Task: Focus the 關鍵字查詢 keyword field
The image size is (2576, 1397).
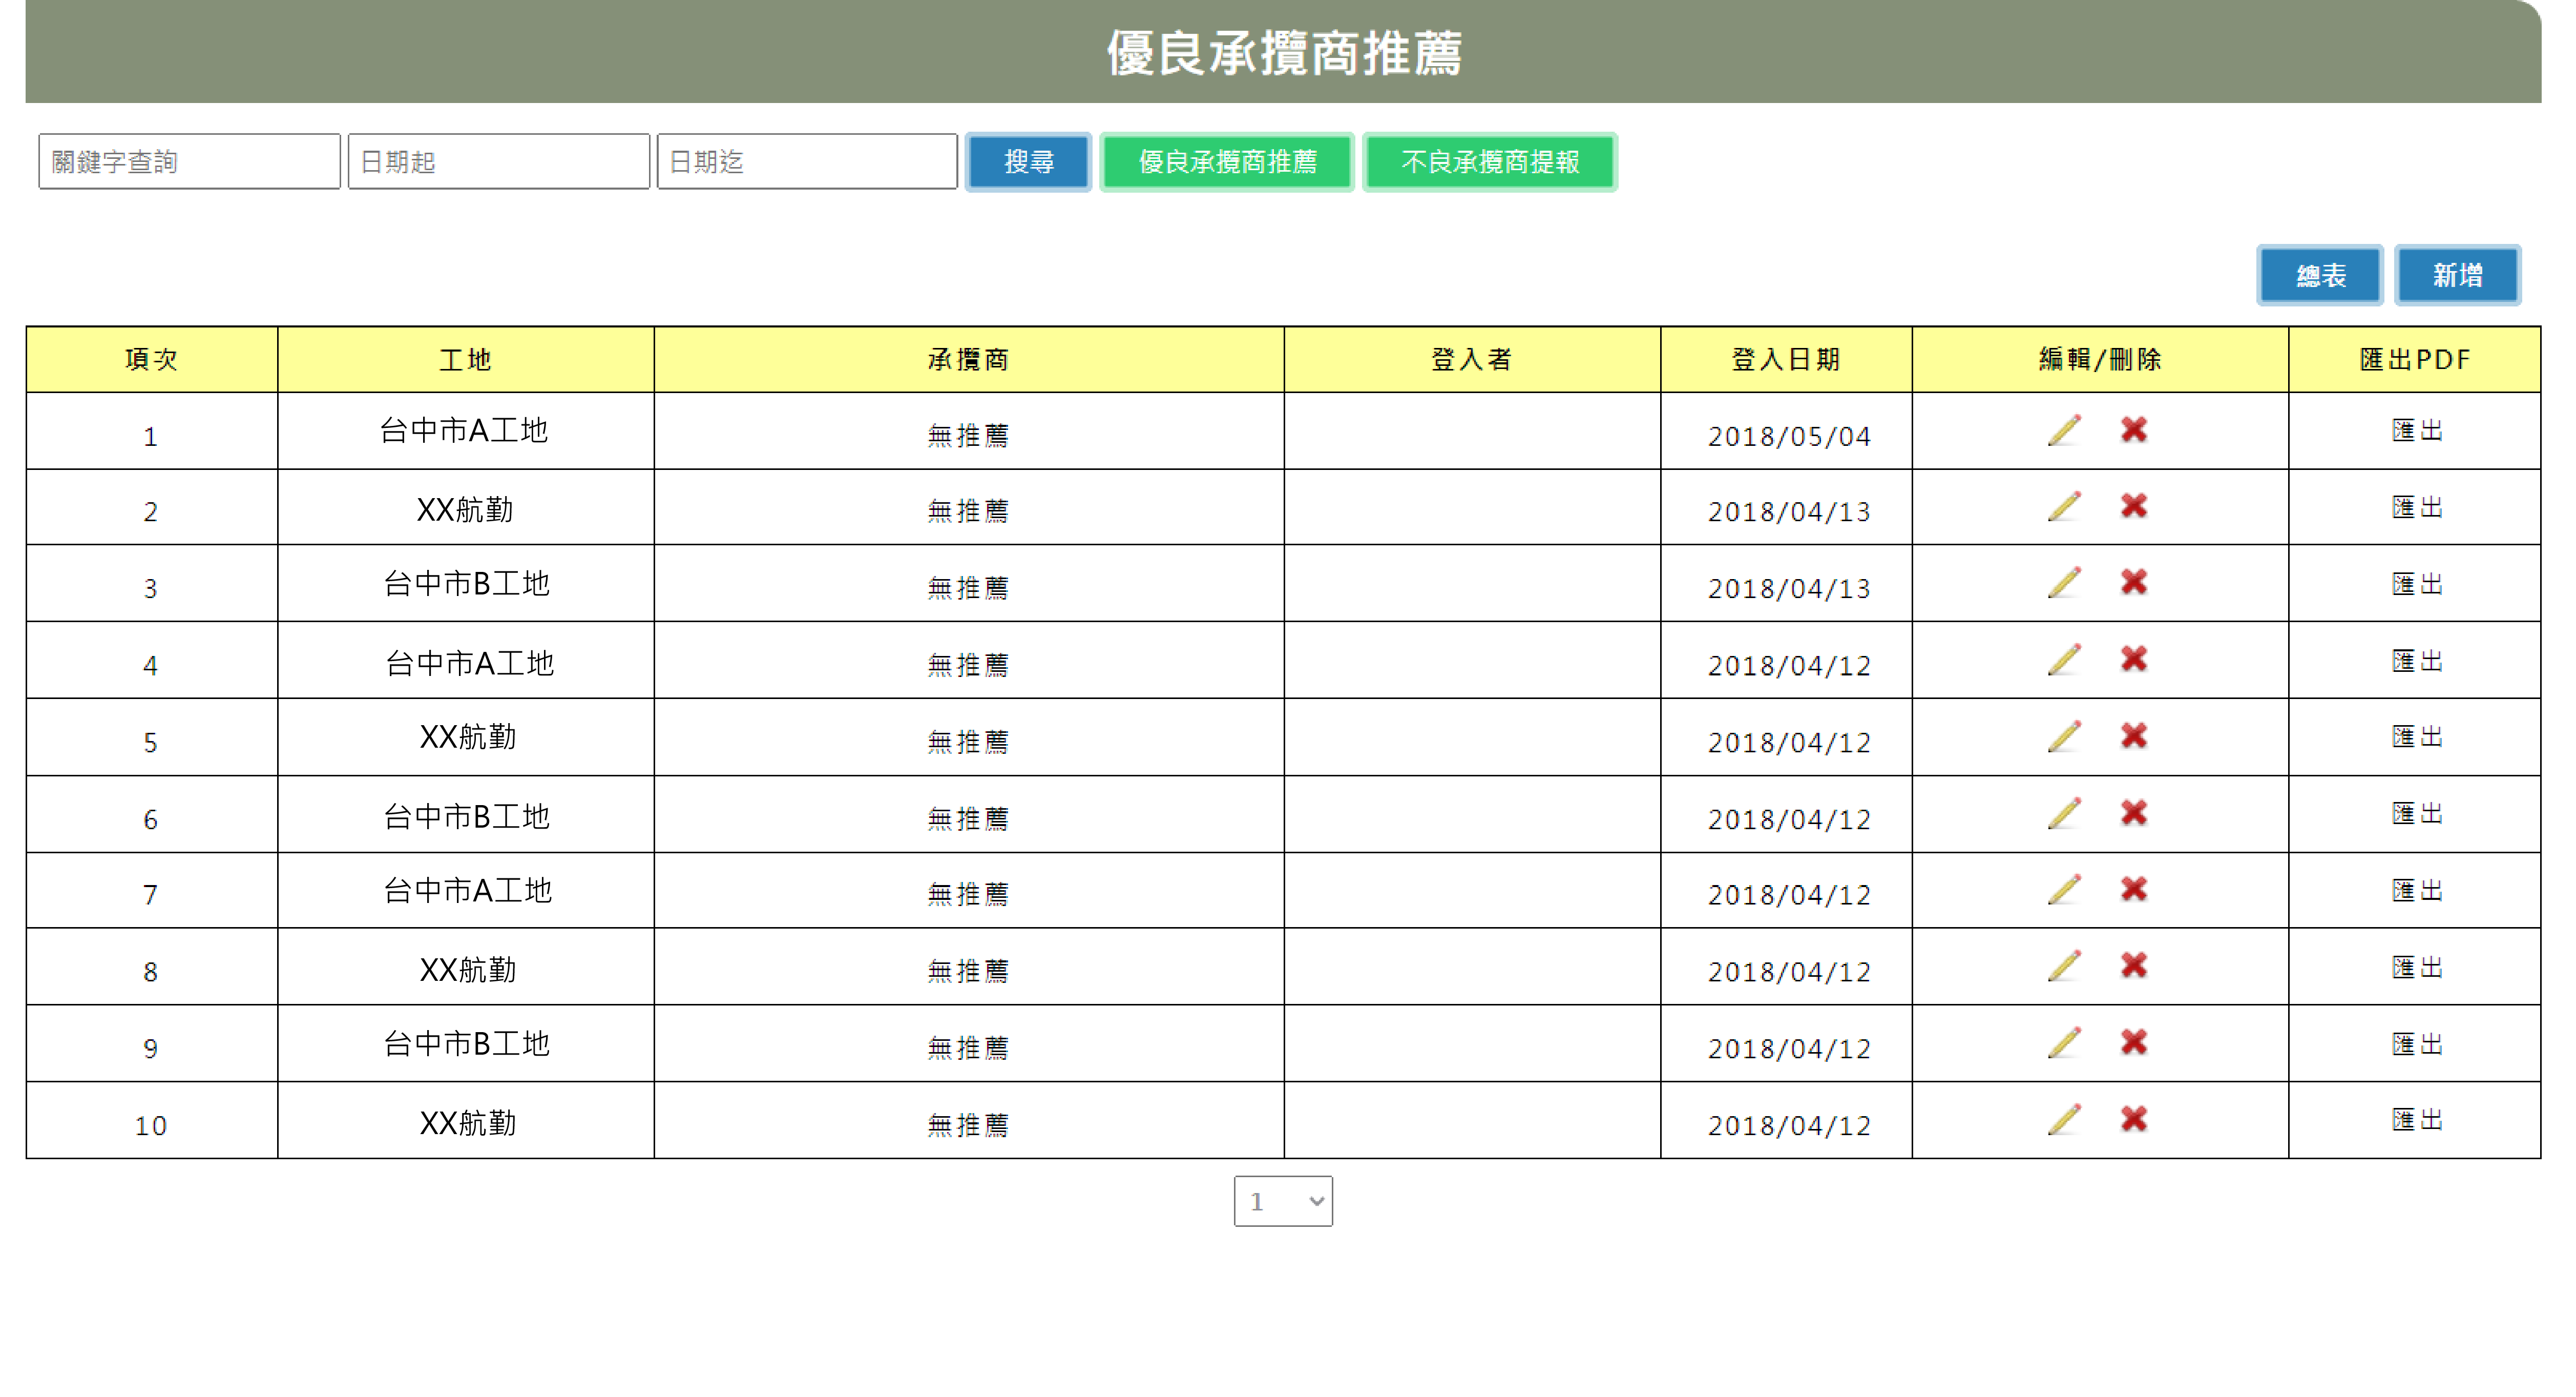Action: [x=190, y=162]
